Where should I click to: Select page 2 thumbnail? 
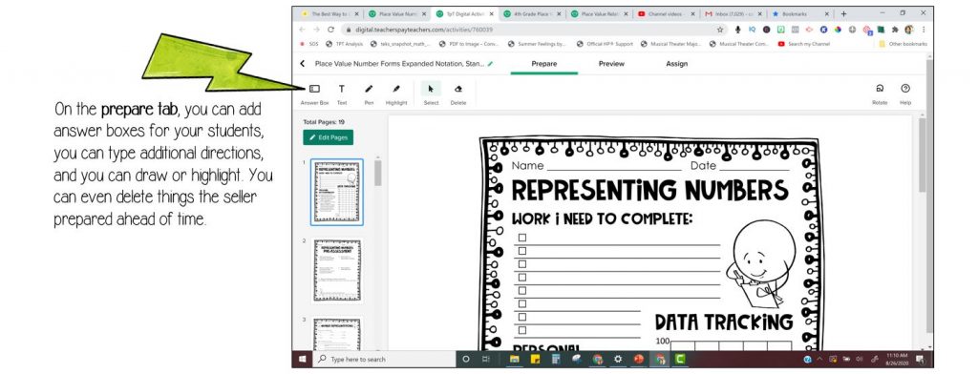(337, 270)
